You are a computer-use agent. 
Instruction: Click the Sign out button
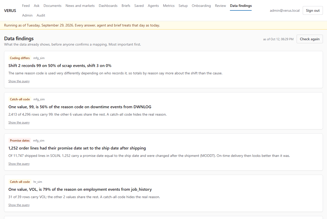coord(313,10)
